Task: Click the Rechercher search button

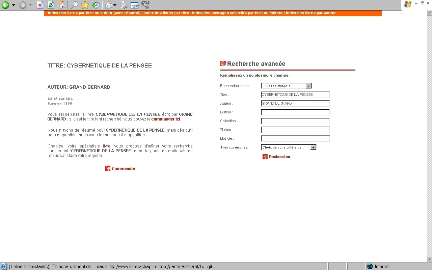Action: coord(280,157)
